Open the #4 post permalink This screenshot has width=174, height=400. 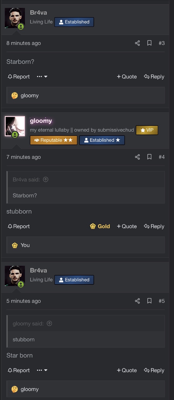(161, 157)
